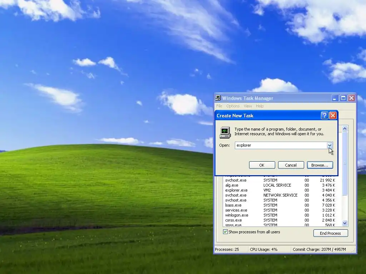This screenshot has height=274, width=366.
Task: Click the 7 028 K memory value
Action: click(328, 205)
